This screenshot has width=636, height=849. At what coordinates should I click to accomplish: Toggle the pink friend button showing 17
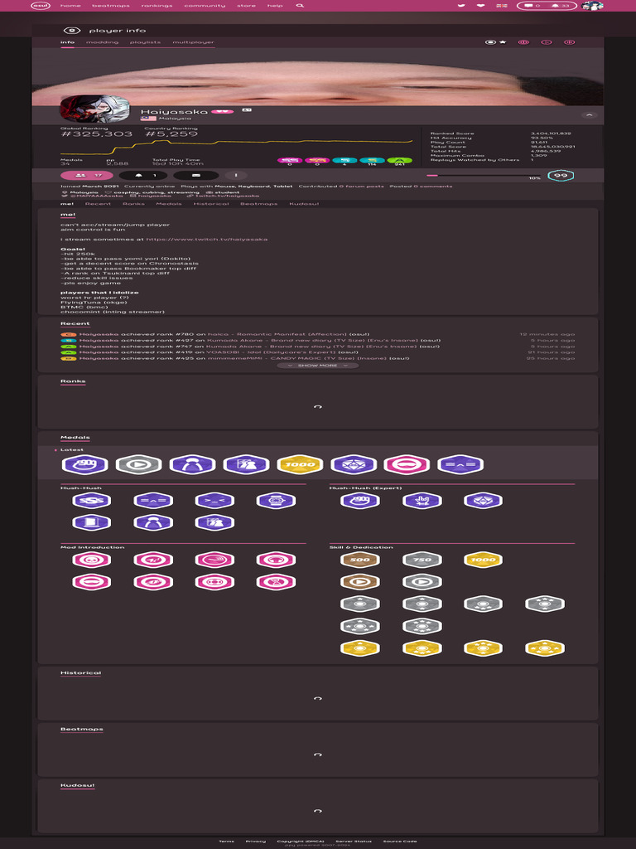(x=87, y=176)
